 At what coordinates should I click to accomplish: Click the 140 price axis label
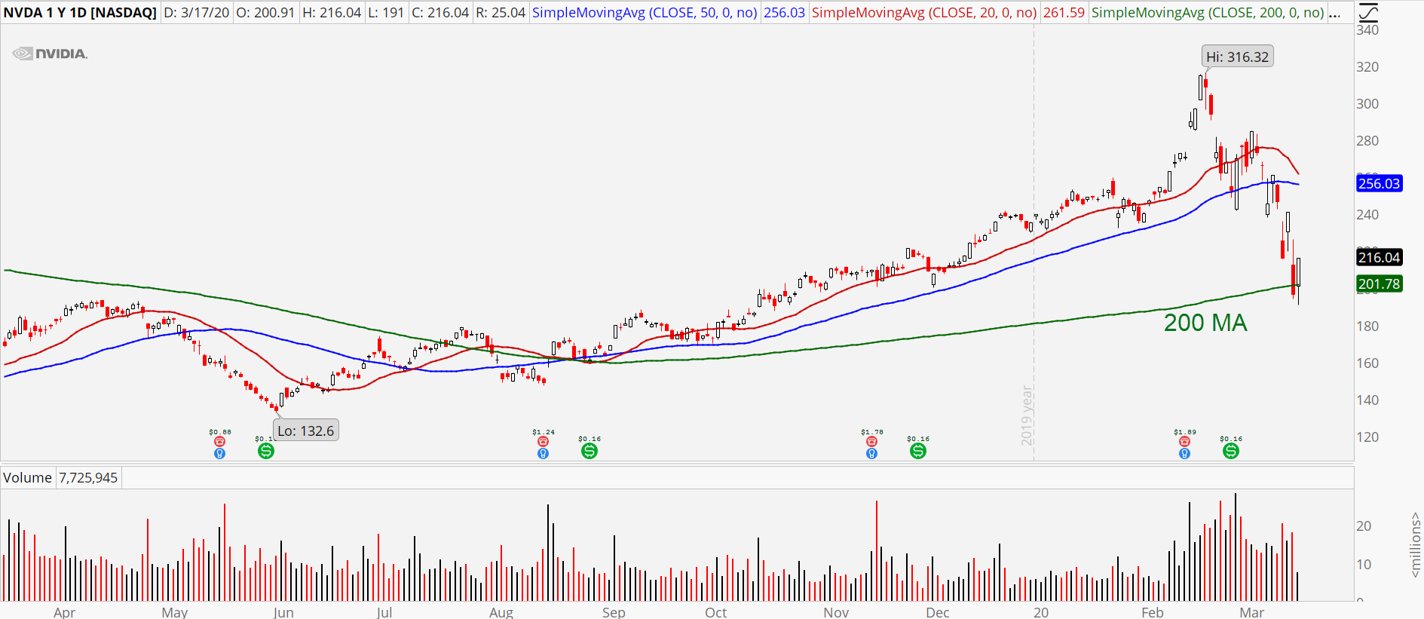(1367, 400)
